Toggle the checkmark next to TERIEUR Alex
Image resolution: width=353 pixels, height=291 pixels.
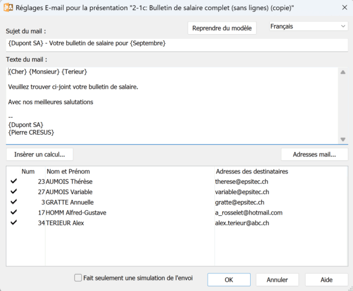(14, 223)
